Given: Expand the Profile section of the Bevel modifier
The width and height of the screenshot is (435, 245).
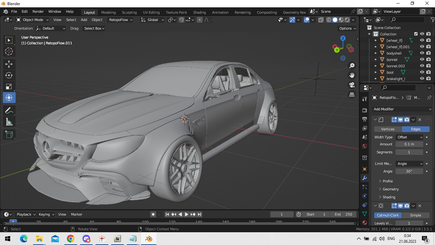Looking at the screenshot, I should click(386, 181).
